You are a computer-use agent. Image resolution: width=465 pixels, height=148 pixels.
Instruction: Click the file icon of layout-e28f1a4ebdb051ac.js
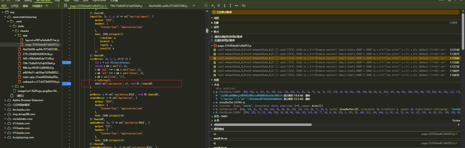22,40
